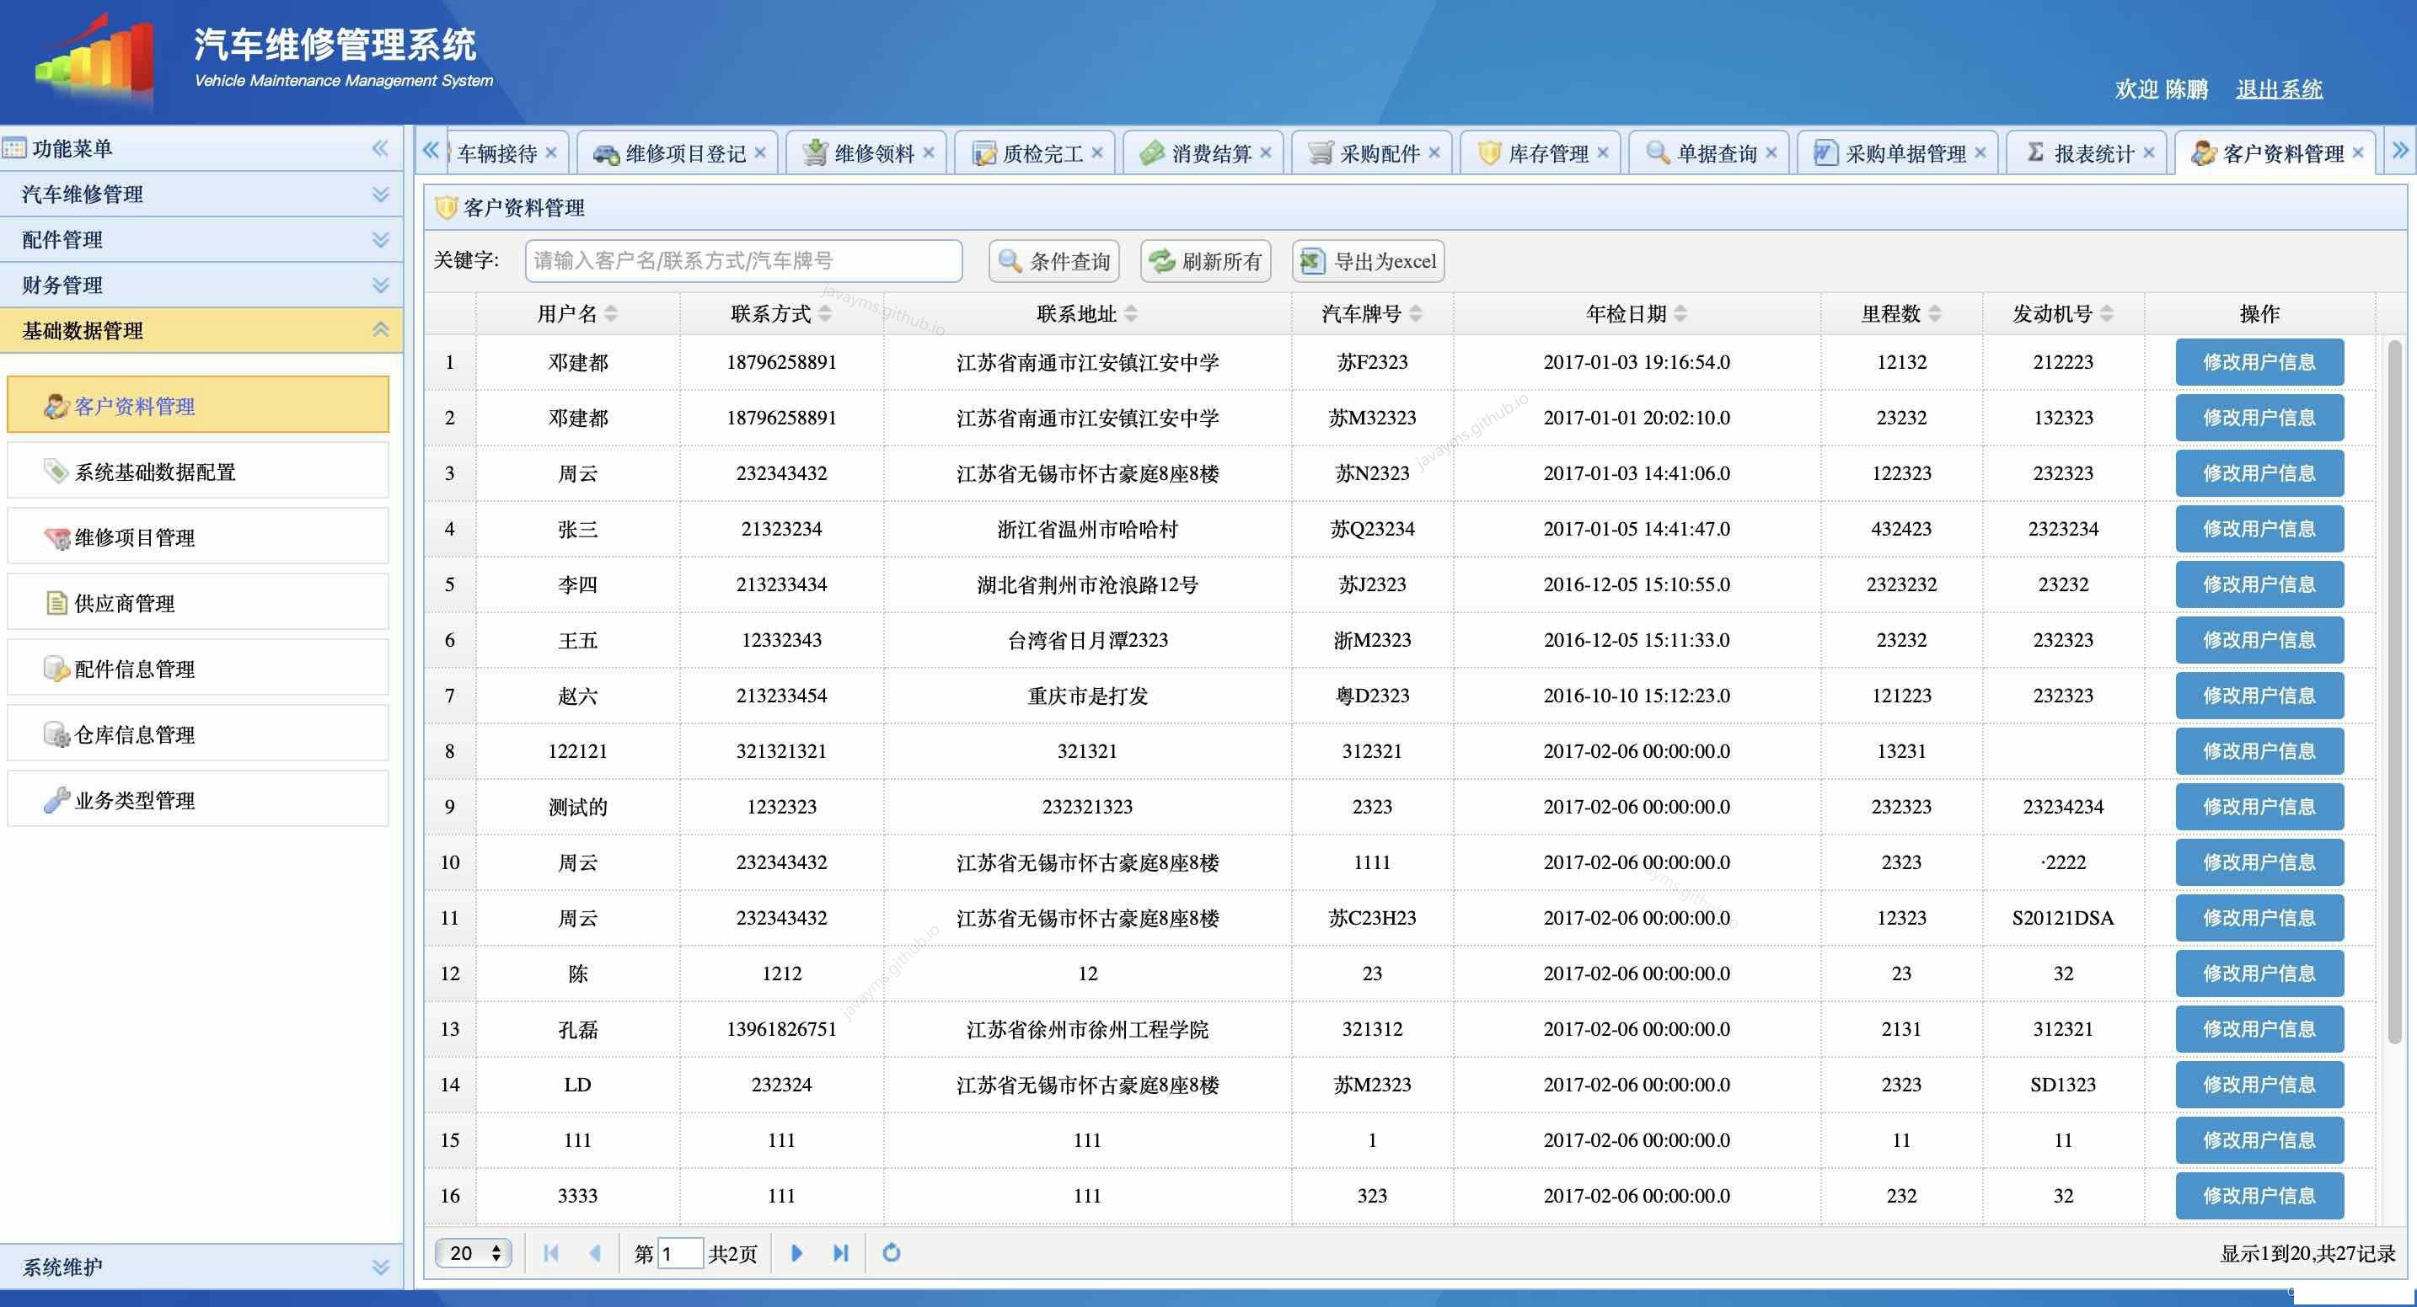Open 仓库信息管理 in the sidebar
The image size is (2417, 1307).
[x=131, y=734]
